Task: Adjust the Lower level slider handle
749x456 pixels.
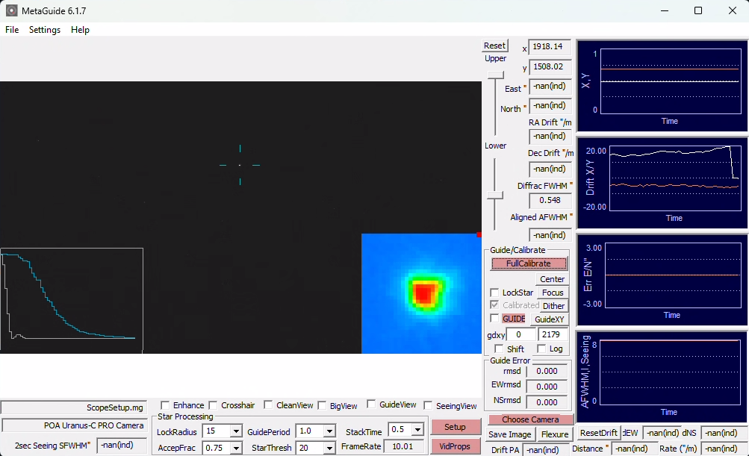Action: coord(495,196)
